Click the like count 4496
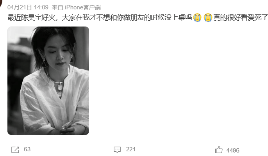The height and width of the screenshot is (156, 268). [x=233, y=151]
